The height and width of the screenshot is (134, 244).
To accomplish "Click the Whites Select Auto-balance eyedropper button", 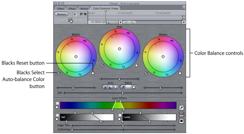I will click(146, 73).
